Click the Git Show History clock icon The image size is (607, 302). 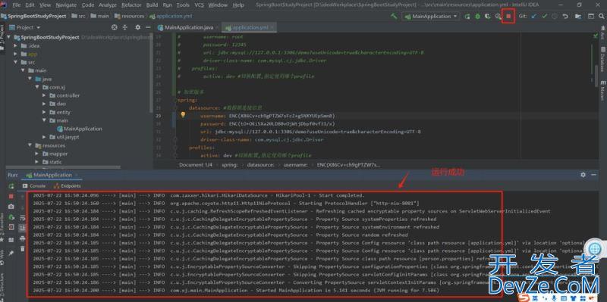555,16
